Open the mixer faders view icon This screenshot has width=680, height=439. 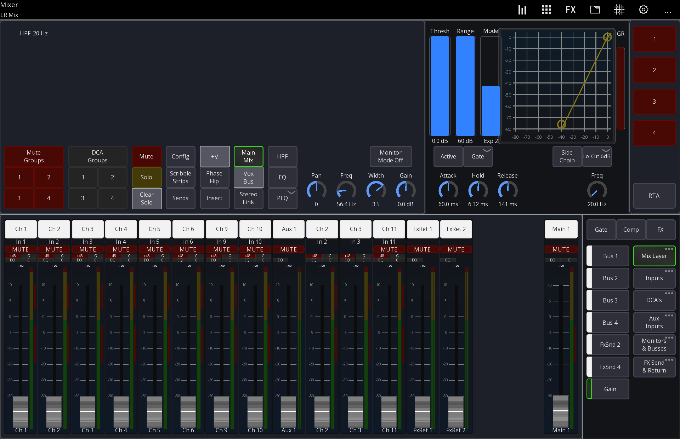[522, 10]
